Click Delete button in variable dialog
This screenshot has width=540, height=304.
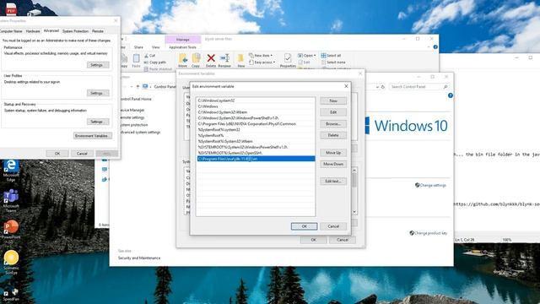tap(333, 135)
